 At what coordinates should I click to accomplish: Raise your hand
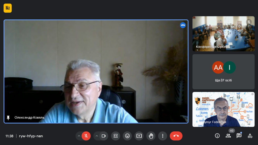(x=151, y=136)
